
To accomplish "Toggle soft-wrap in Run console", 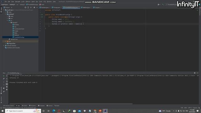I will (x=7, y=82).
